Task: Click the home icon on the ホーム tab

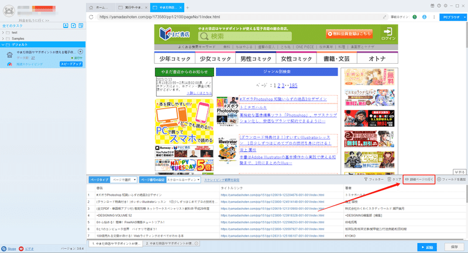Action: tap(91, 8)
